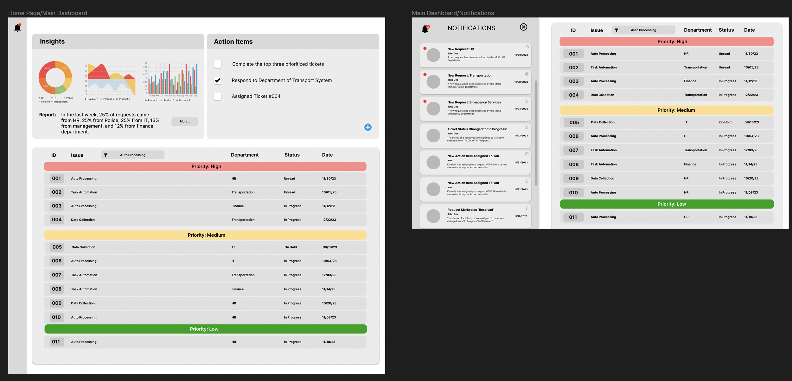The width and height of the screenshot is (792, 381).
Task: Open the Ticket Status Changed to In Progress notification
Action: tap(475, 135)
